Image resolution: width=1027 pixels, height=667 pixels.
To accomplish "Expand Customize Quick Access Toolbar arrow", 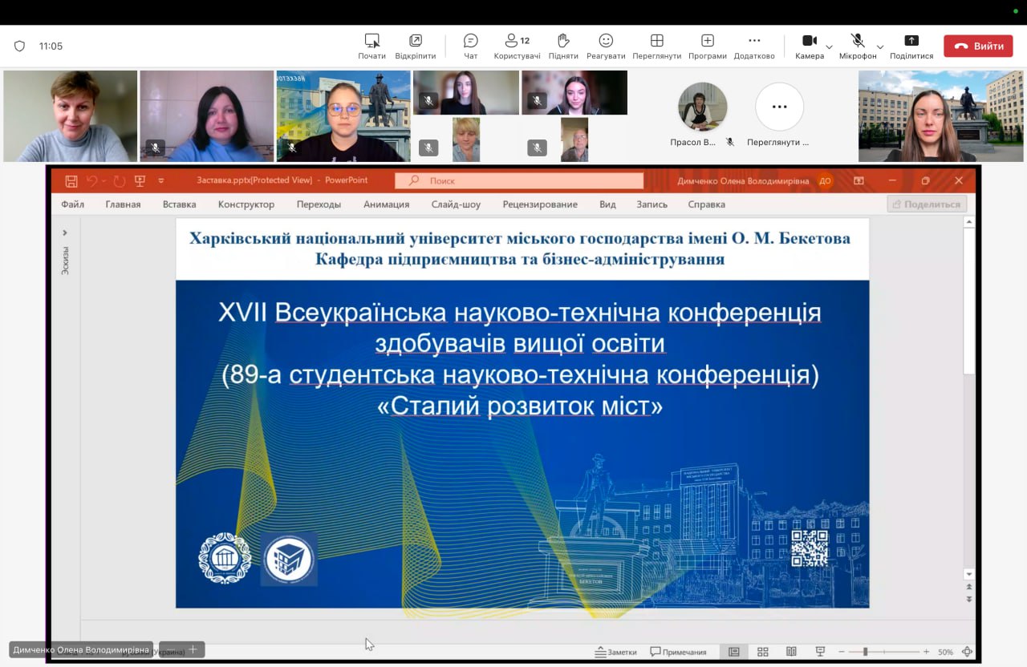I will (x=161, y=181).
